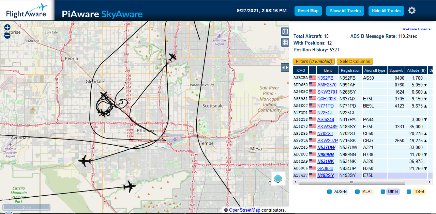Open the N225CL ident link
This screenshot has width=436, height=214.
[x=325, y=113]
